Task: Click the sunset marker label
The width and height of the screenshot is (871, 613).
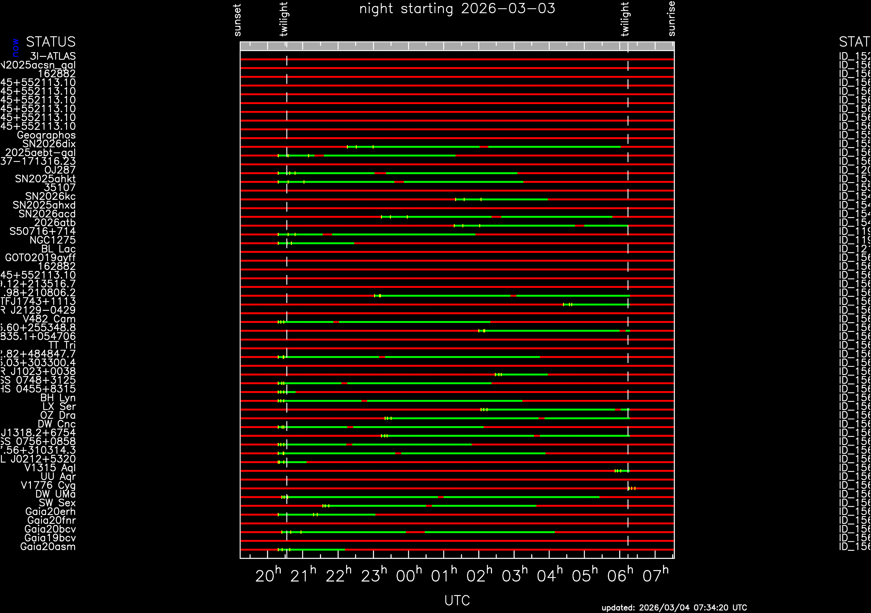Action: point(237,20)
